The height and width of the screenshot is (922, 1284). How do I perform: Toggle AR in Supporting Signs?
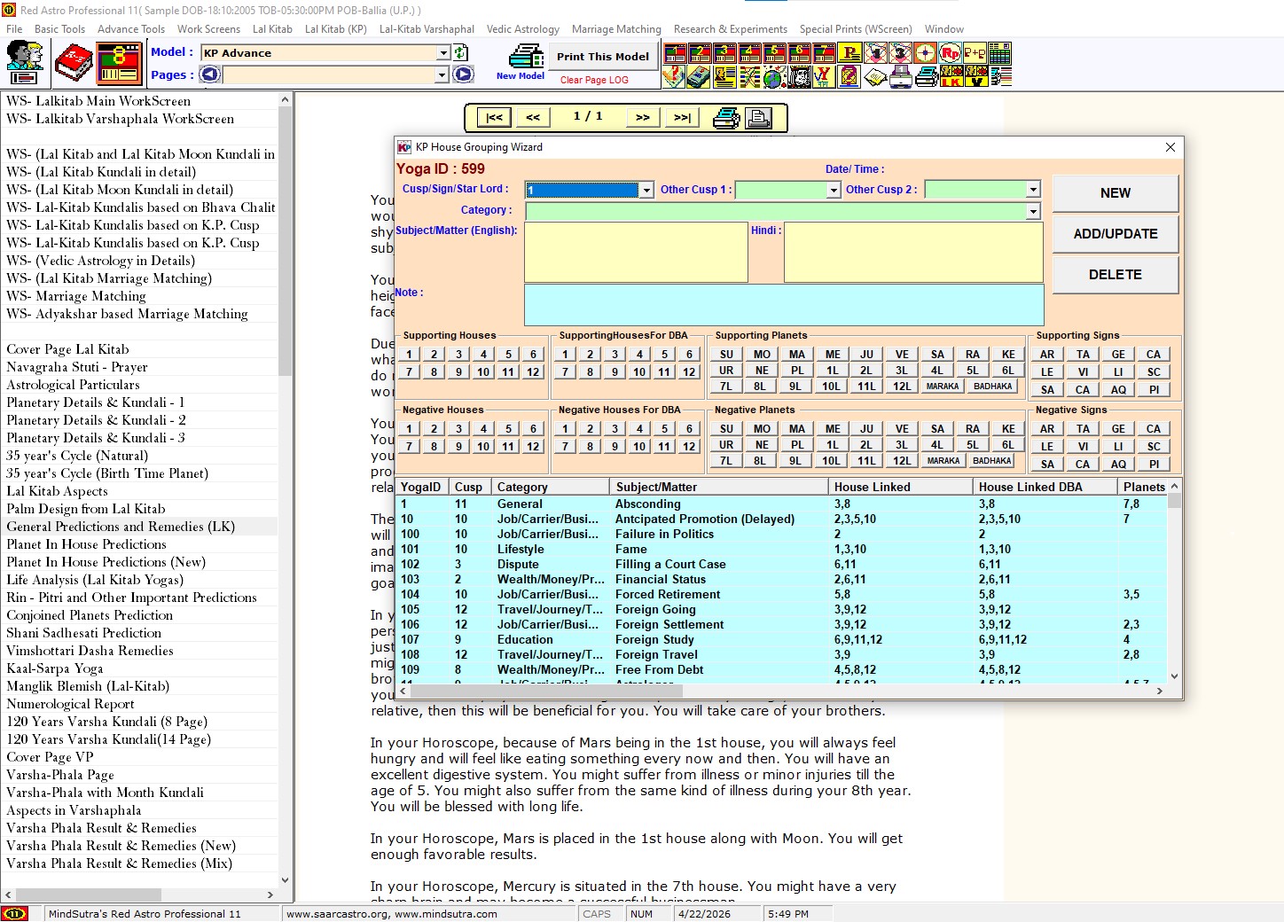(1047, 355)
